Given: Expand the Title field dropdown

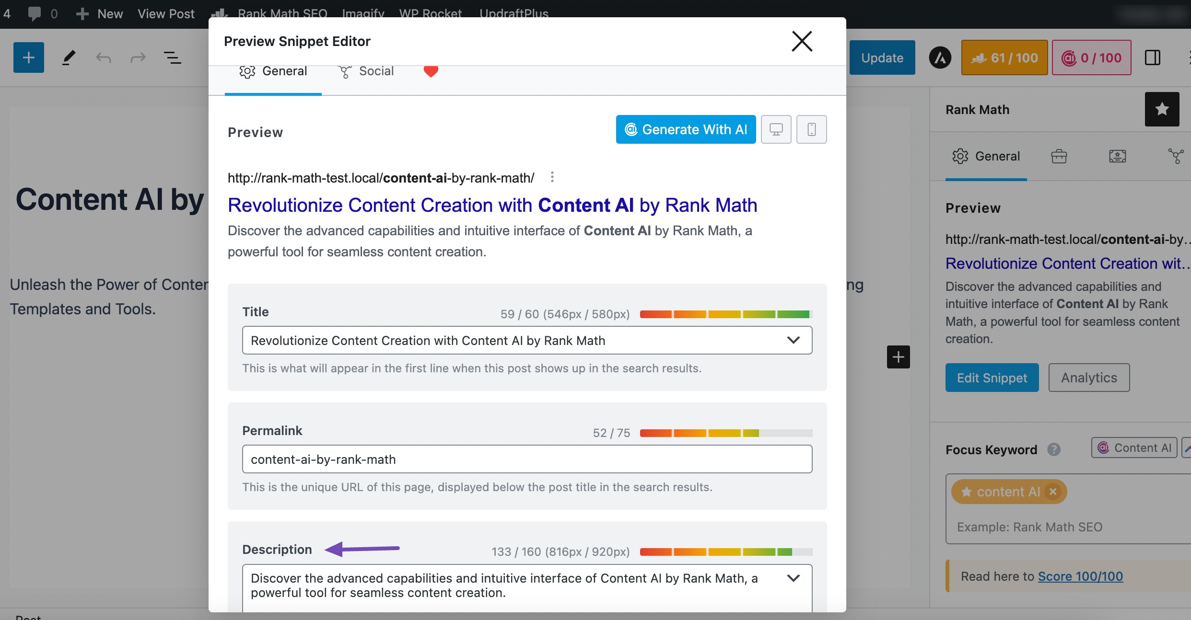Looking at the screenshot, I should (793, 340).
